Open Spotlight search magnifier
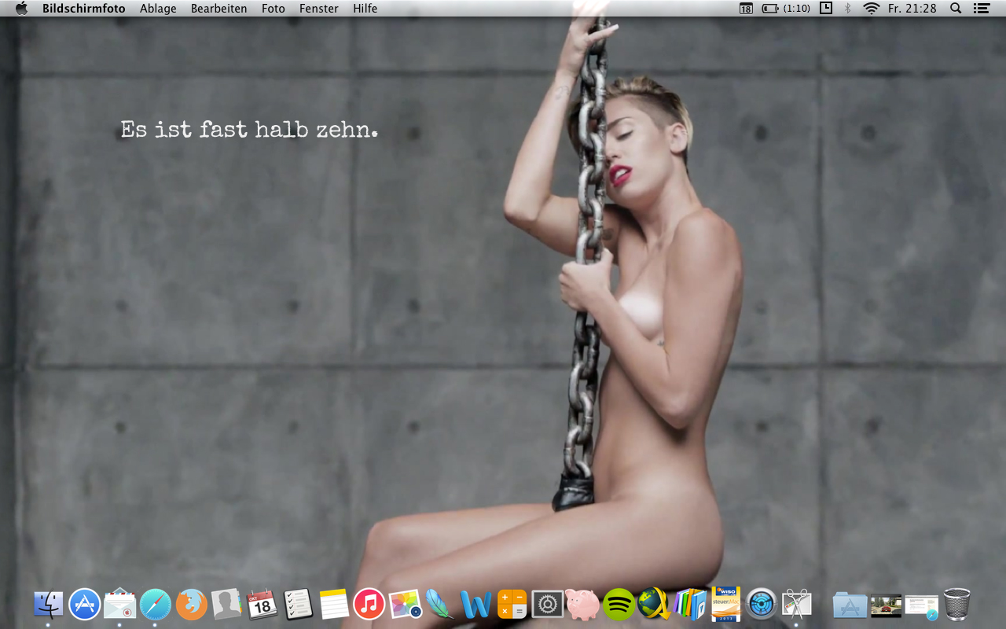The width and height of the screenshot is (1006, 629). (956, 9)
